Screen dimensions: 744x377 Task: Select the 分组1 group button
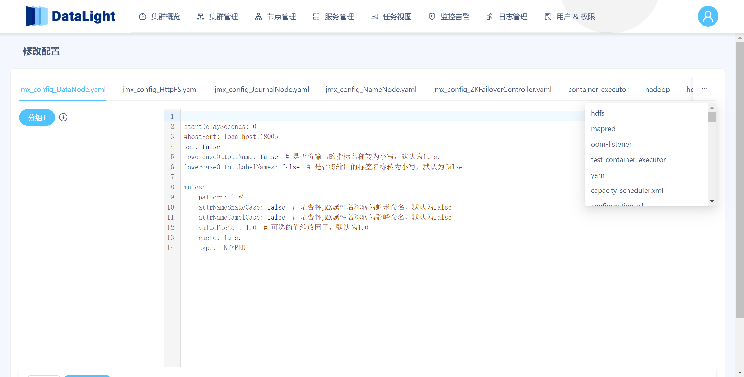(37, 117)
